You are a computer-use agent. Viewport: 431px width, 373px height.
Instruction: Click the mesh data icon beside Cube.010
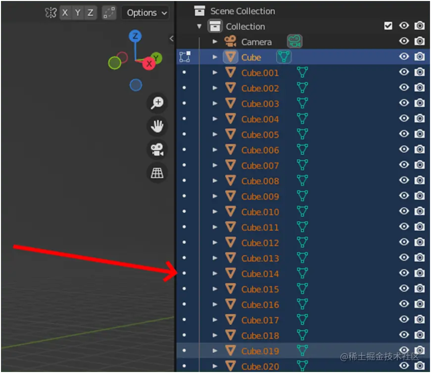click(302, 211)
